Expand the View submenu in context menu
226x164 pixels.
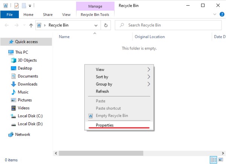coord(119,69)
